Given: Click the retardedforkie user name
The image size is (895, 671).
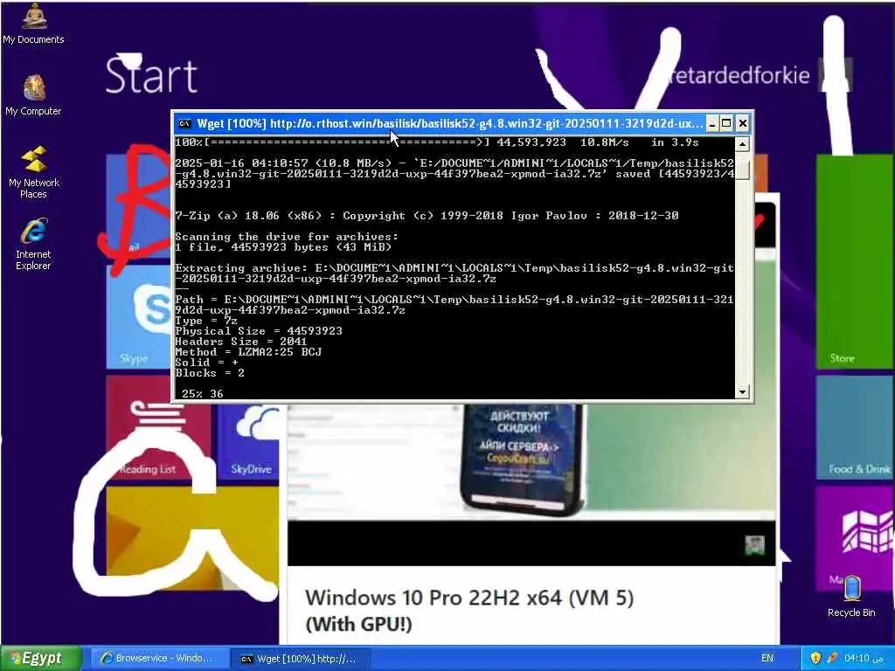Looking at the screenshot, I should pyautogui.click(x=739, y=75).
